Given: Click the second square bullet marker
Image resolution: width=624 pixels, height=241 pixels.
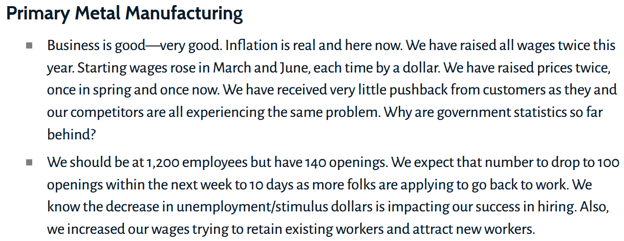Looking at the screenshot, I should coord(29,163).
